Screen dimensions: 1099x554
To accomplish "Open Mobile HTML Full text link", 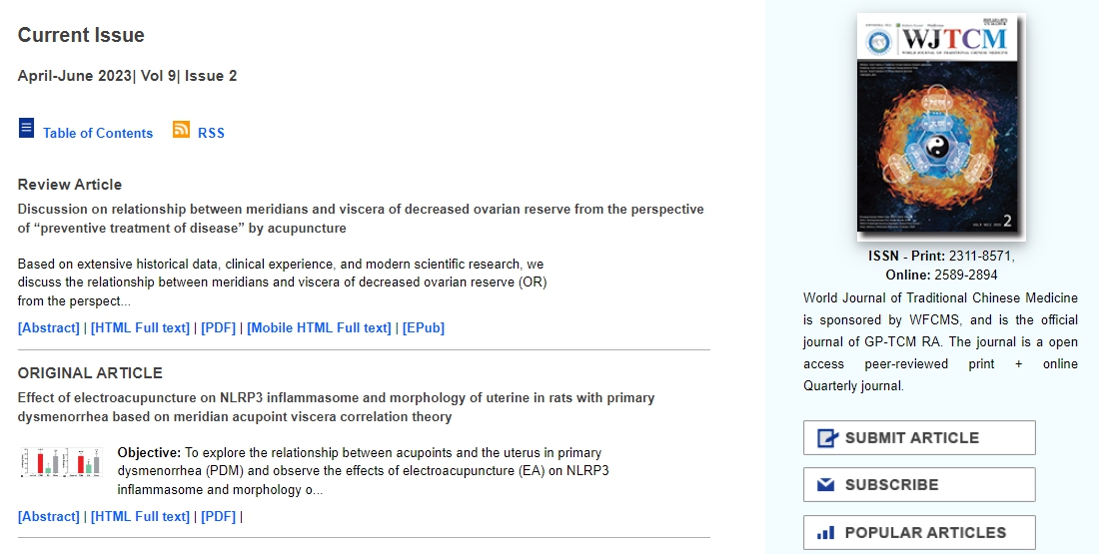I will [x=319, y=327].
